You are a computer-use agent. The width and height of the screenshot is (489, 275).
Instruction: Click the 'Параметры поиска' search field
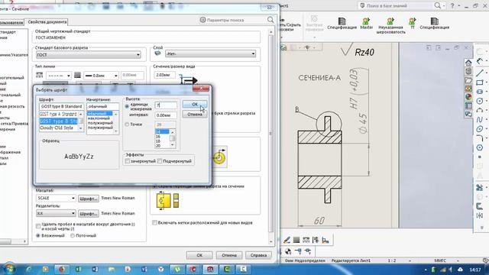tap(234, 20)
